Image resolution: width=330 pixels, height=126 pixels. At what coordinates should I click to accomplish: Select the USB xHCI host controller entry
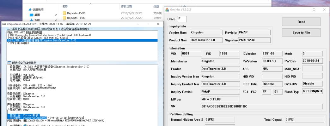point(25,32)
